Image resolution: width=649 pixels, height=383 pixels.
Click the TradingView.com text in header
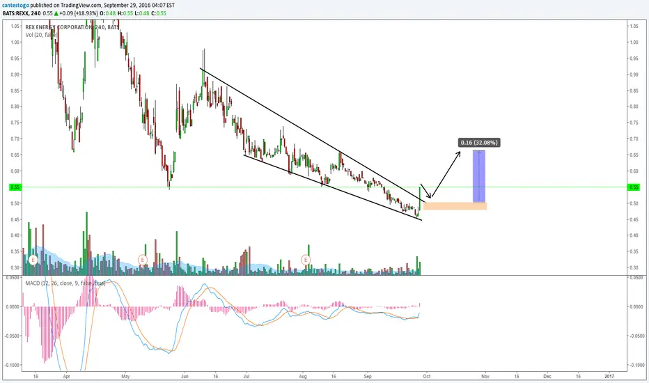[81, 6]
